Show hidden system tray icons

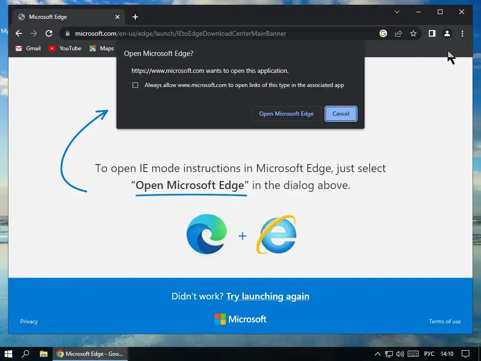[x=378, y=354]
